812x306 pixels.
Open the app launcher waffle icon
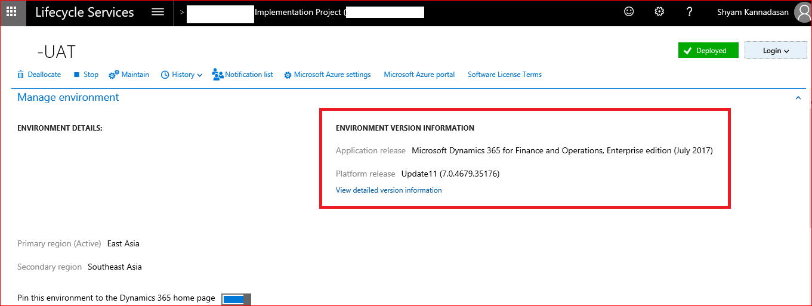point(12,12)
